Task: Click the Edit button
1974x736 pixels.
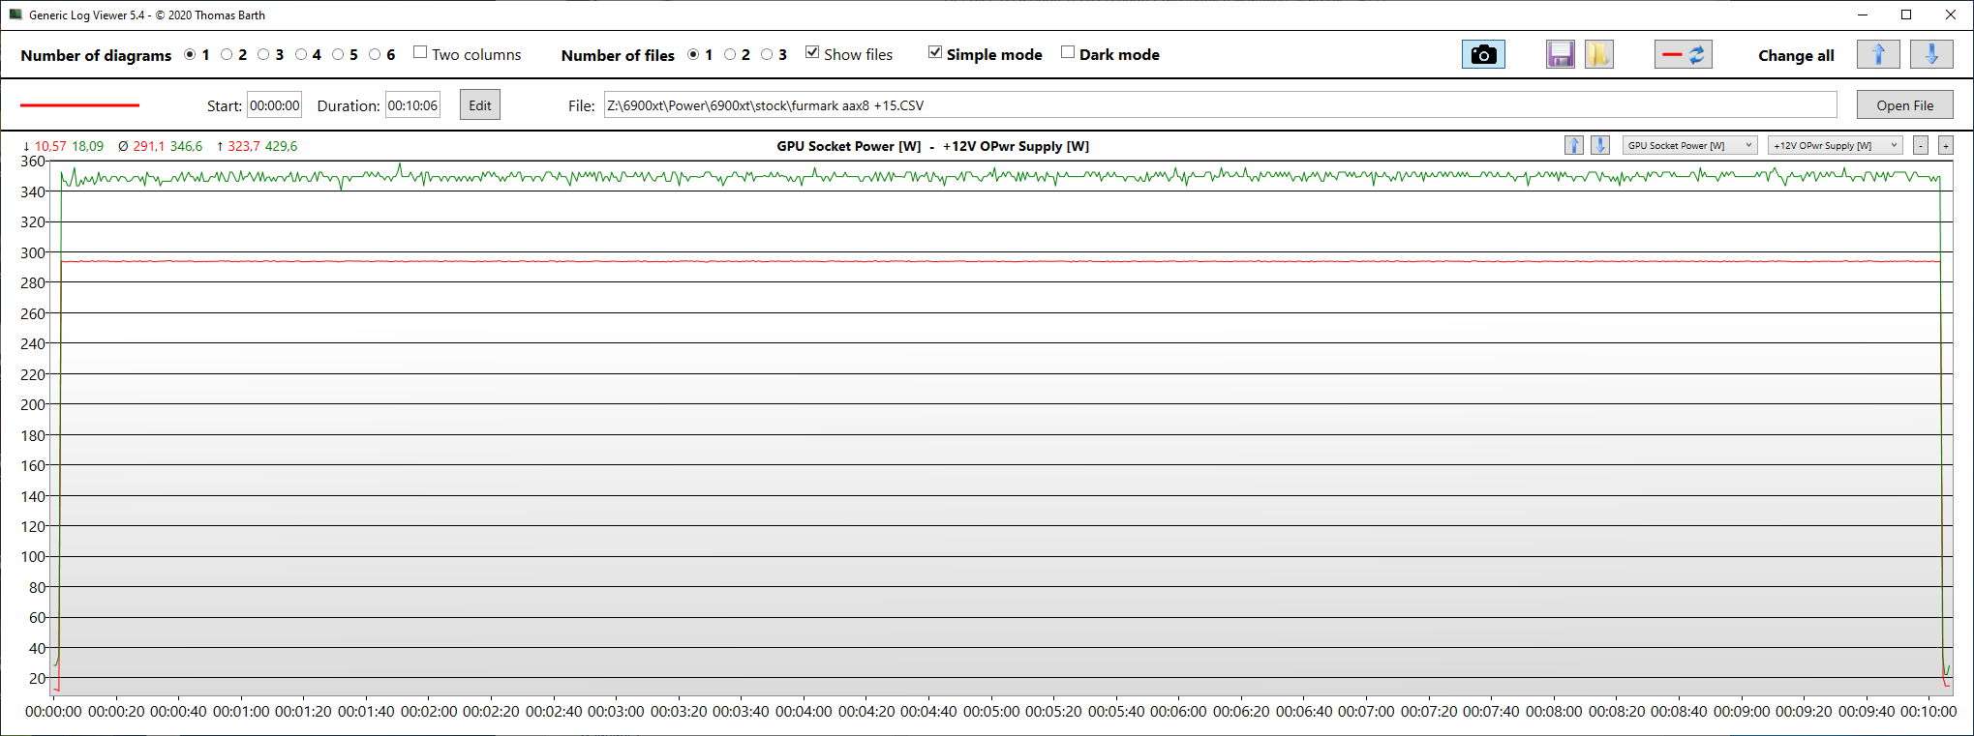Action: (x=480, y=105)
